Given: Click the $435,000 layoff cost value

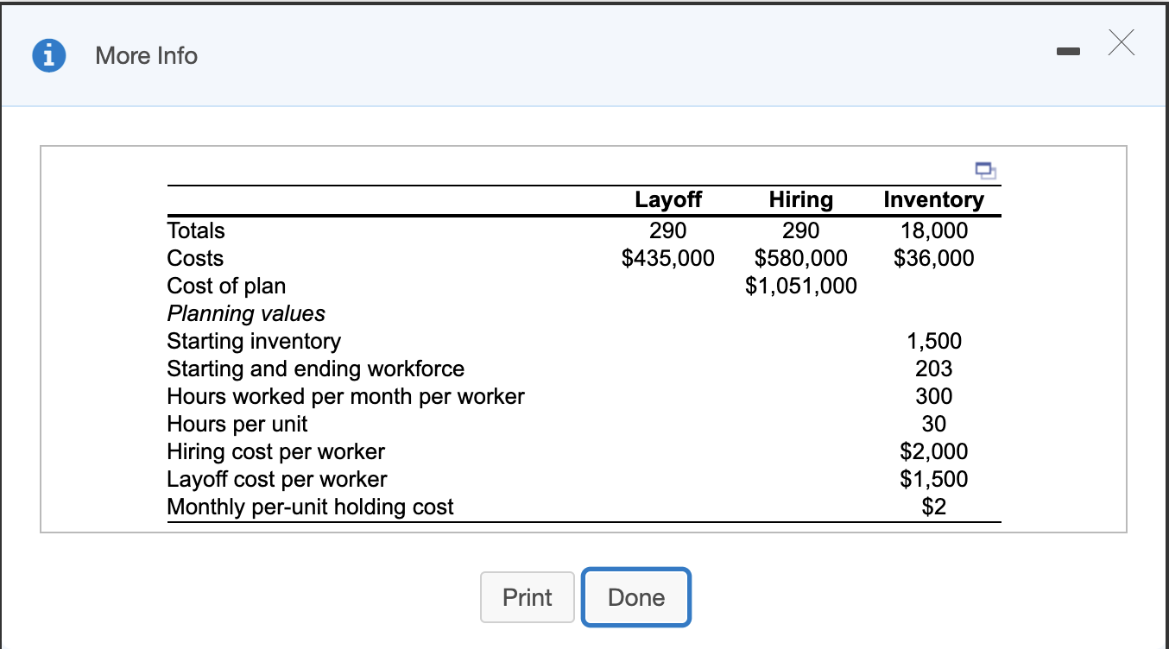Looking at the screenshot, I should (668, 258).
